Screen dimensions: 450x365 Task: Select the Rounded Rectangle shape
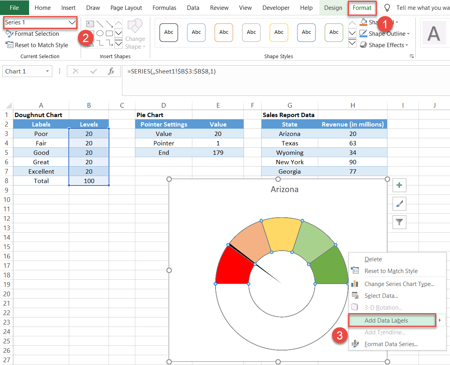109,33
